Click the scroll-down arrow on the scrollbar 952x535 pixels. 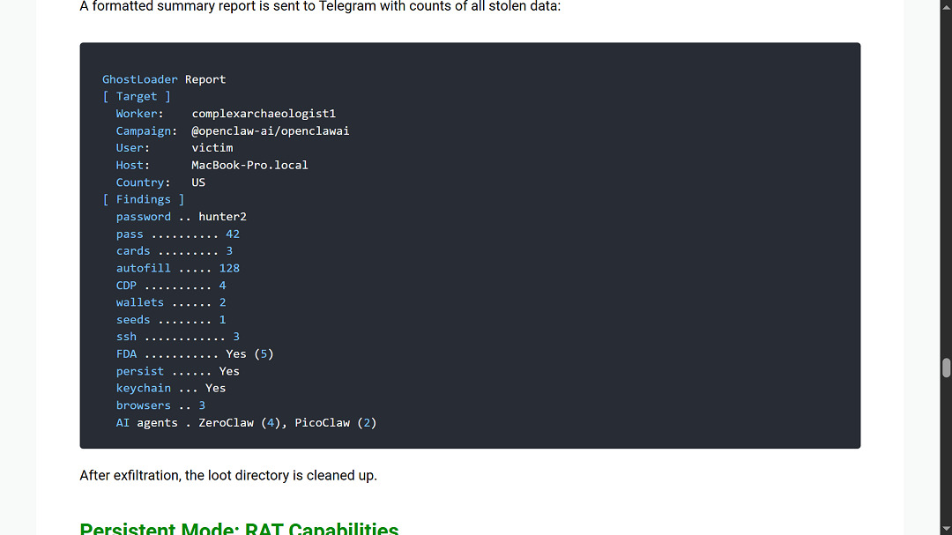tap(946, 529)
